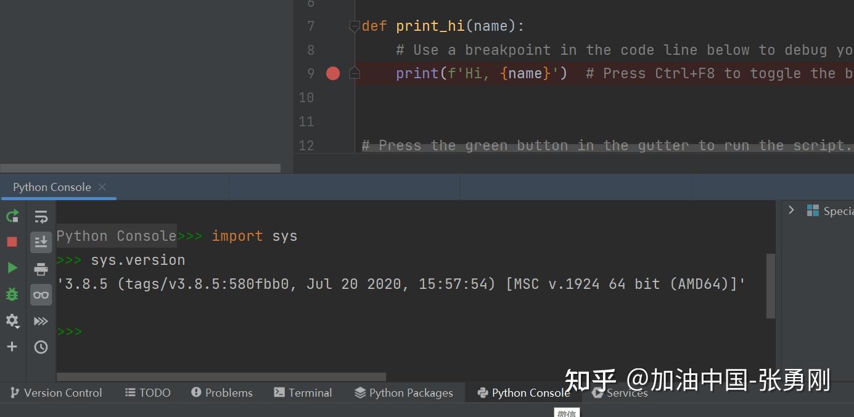Collapse the print_hi function fold arrow
854x417 pixels.
pos(354,26)
